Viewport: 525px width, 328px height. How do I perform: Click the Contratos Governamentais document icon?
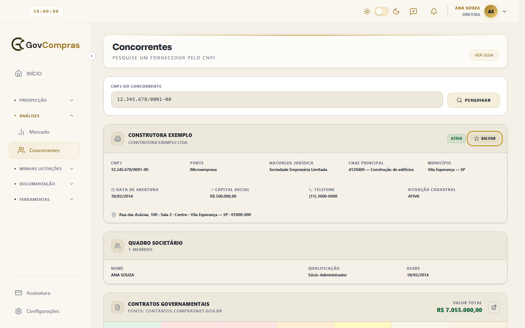pos(118,307)
